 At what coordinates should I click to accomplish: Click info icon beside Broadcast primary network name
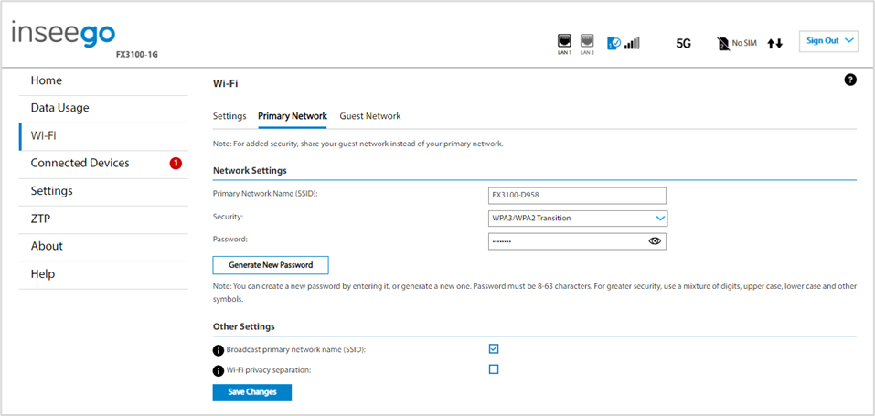(x=219, y=351)
